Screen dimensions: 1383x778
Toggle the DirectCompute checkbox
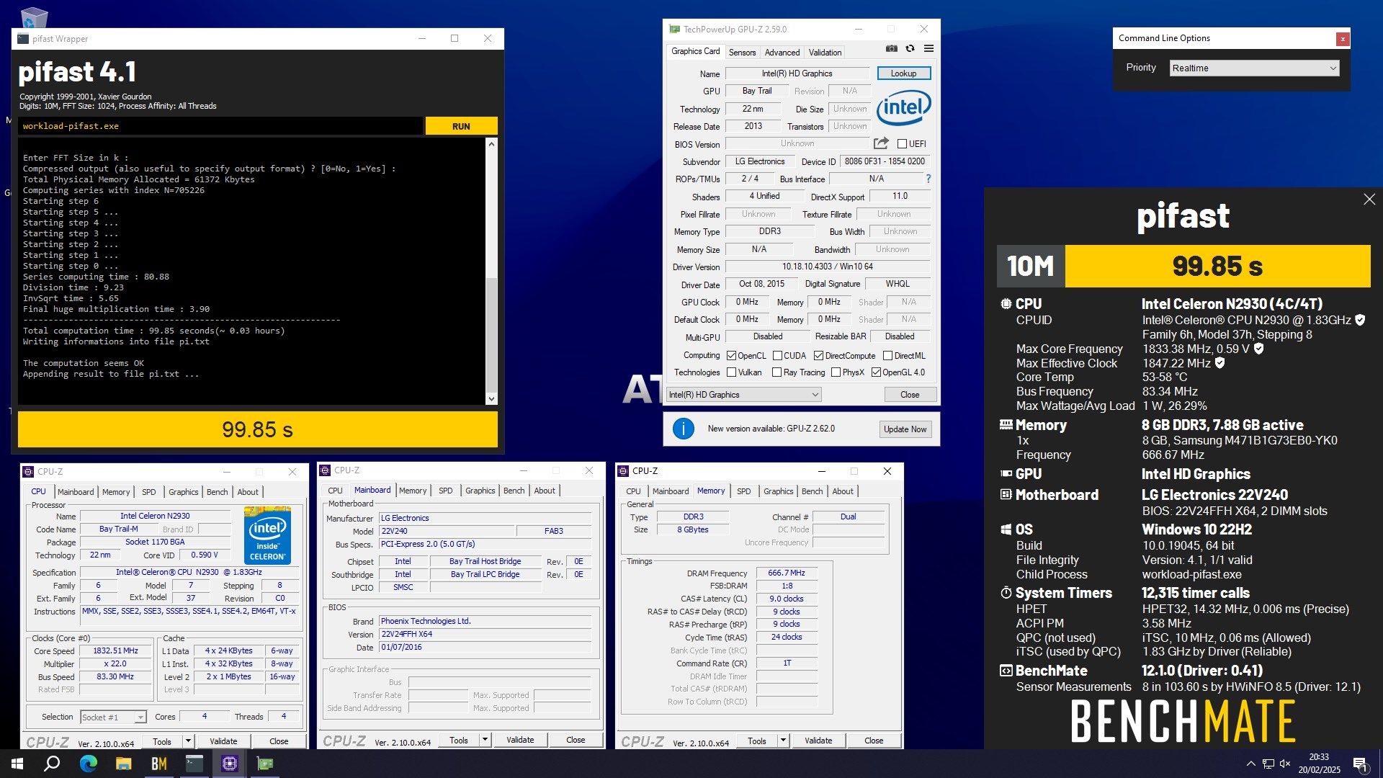coord(818,356)
